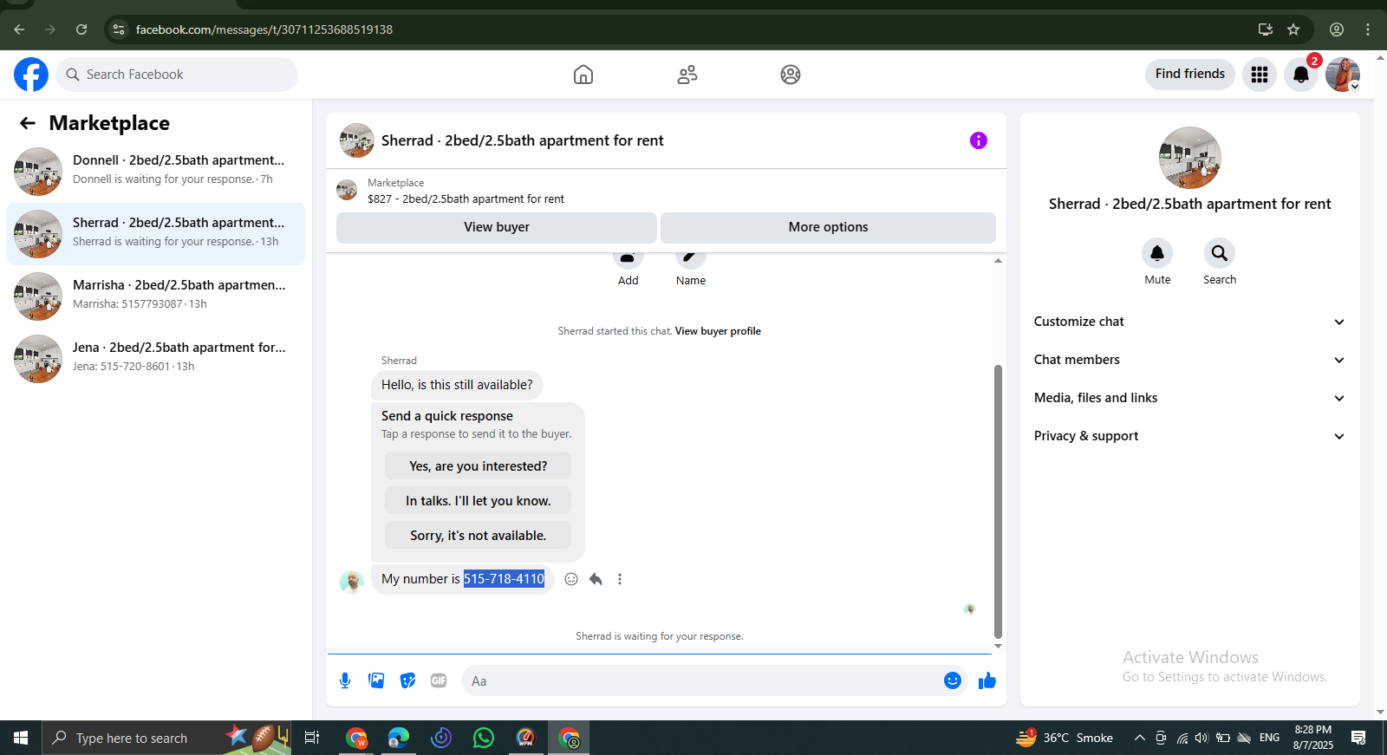Image resolution: width=1387 pixels, height=755 pixels.
Task: Send a thumbs-up like
Action: coord(987,680)
